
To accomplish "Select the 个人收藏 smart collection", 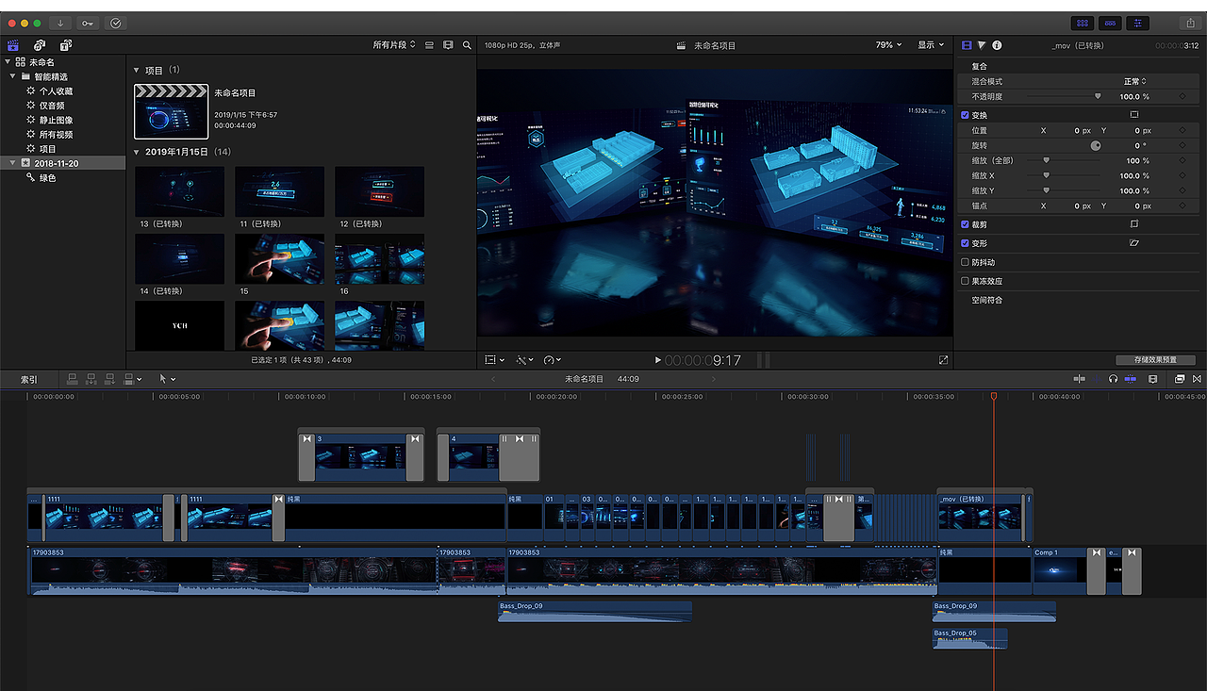I will (x=56, y=91).
